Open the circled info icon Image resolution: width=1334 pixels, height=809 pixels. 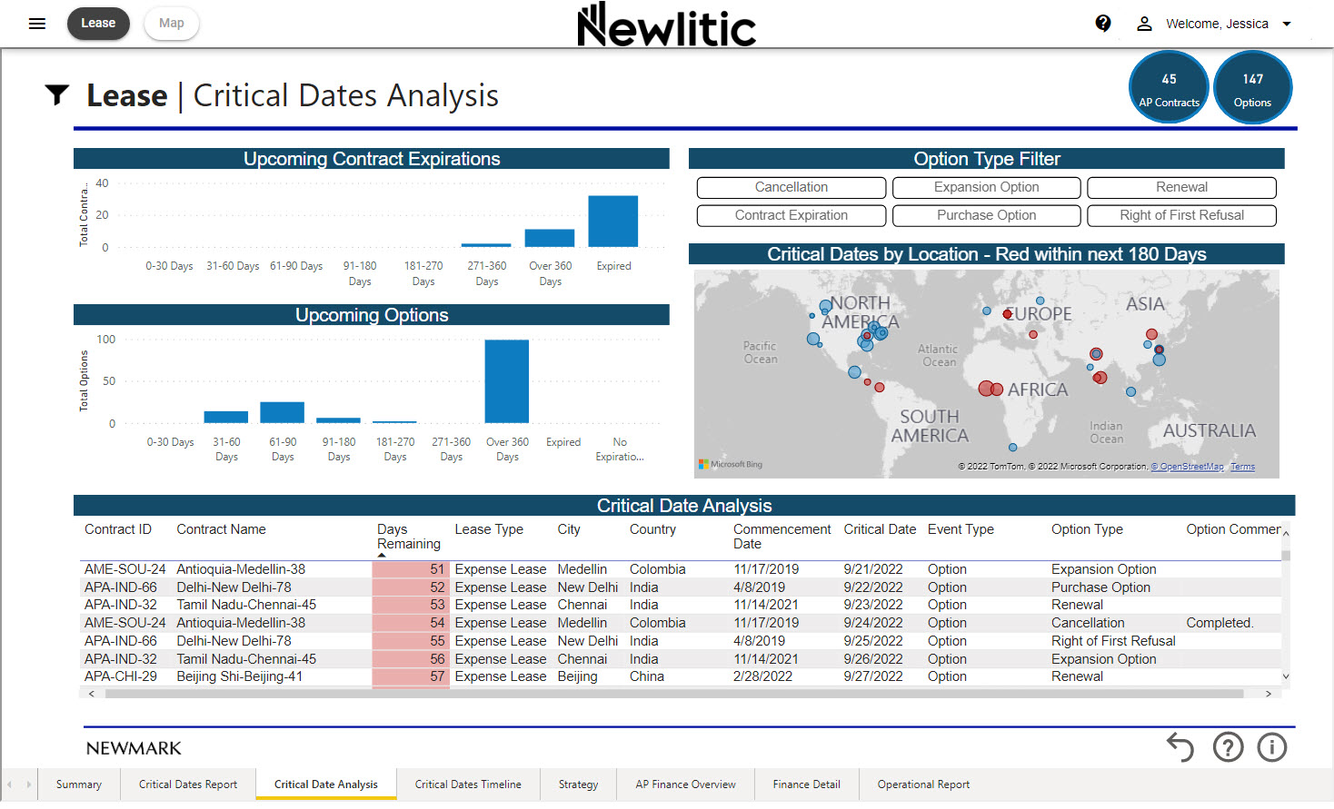pyautogui.click(x=1271, y=747)
